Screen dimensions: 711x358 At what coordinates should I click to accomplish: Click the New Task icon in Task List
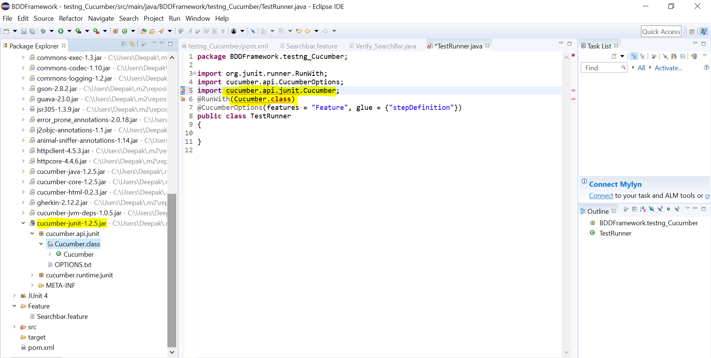(614, 56)
